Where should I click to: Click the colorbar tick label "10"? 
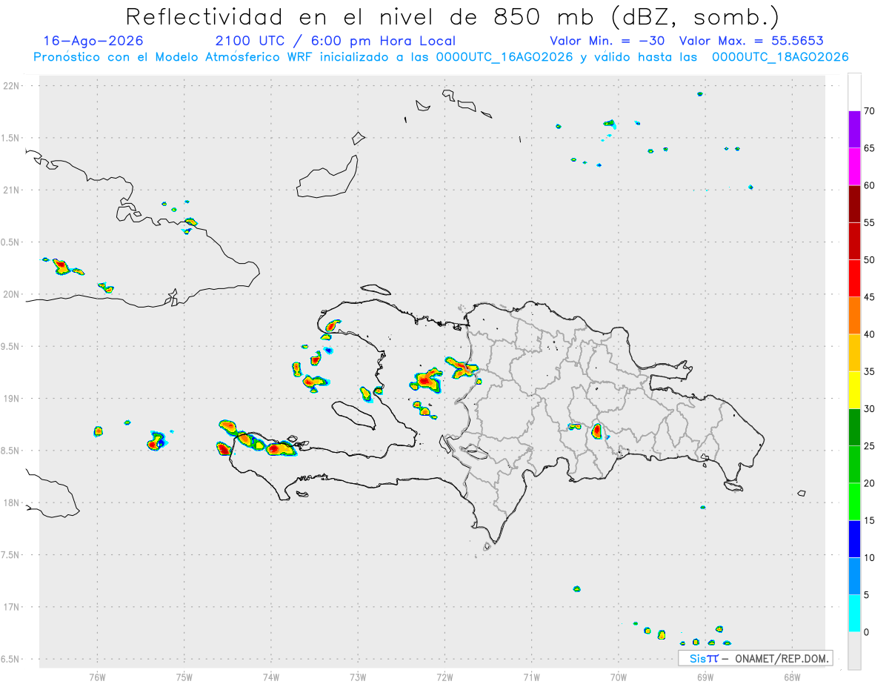point(869,558)
